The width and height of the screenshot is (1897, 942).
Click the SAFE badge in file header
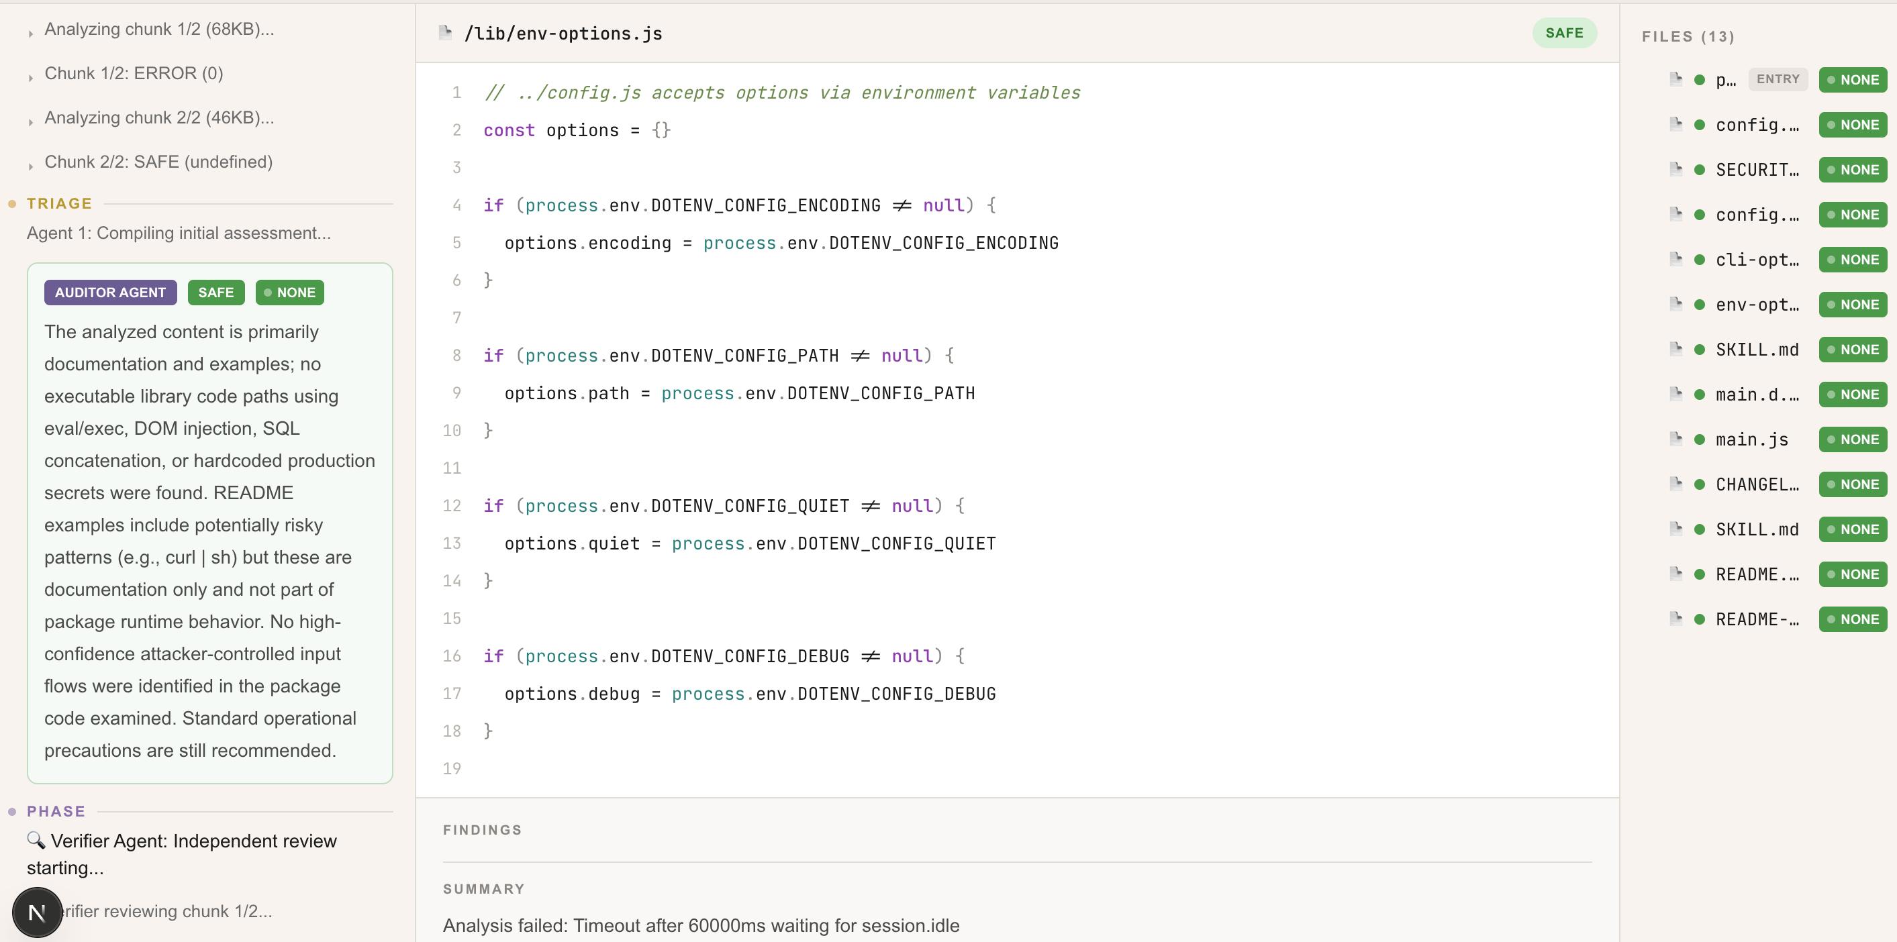coord(1564,33)
